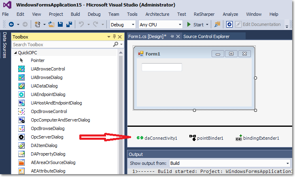
Task: Click the Navigate Backward toolbar icon
Action: 11,25
